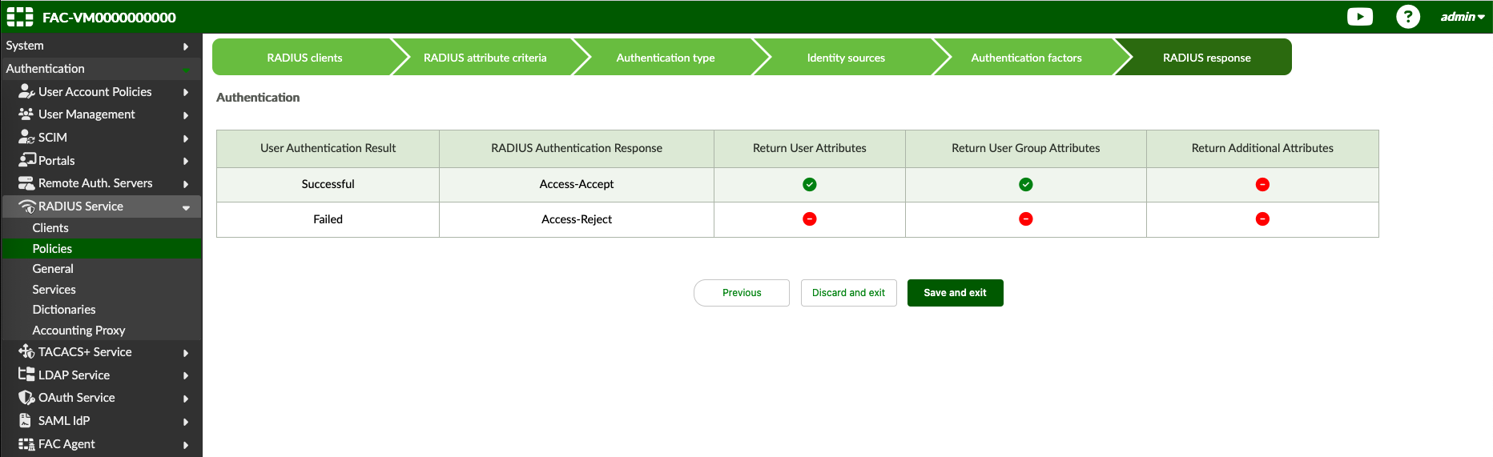This screenshot has height=457, width=1493.
Task: Select the Access-Reject response cell
Action: (x=576, y=219)
